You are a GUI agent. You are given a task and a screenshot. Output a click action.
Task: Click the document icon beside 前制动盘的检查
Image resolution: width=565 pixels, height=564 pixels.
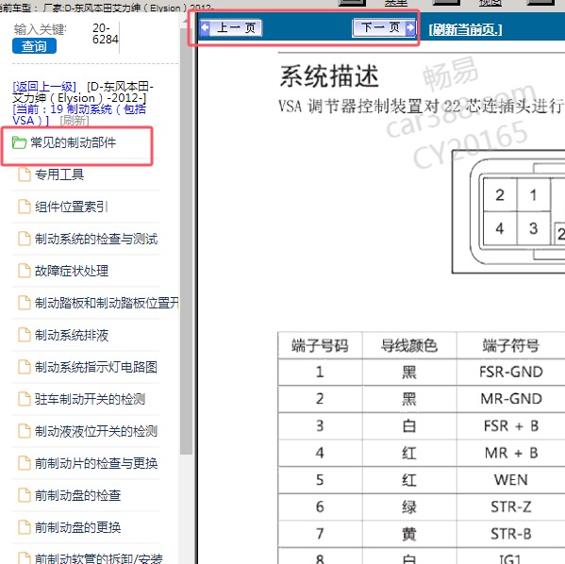tap(25, 495)
